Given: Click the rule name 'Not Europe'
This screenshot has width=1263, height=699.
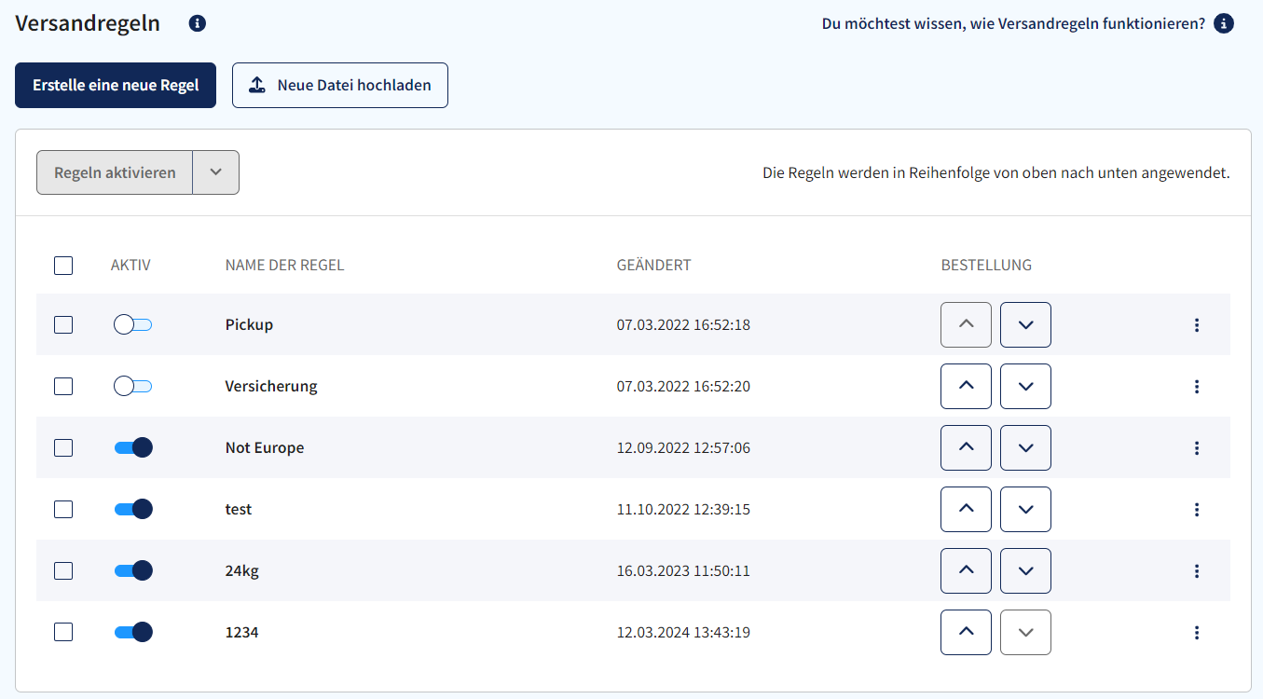Looking at the screenshot, I should (265, 447).
